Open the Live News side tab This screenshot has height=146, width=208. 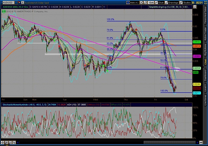205,99
